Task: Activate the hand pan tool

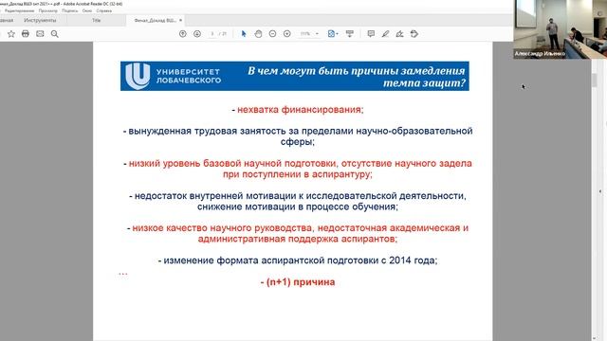Action: coord(258,34)
